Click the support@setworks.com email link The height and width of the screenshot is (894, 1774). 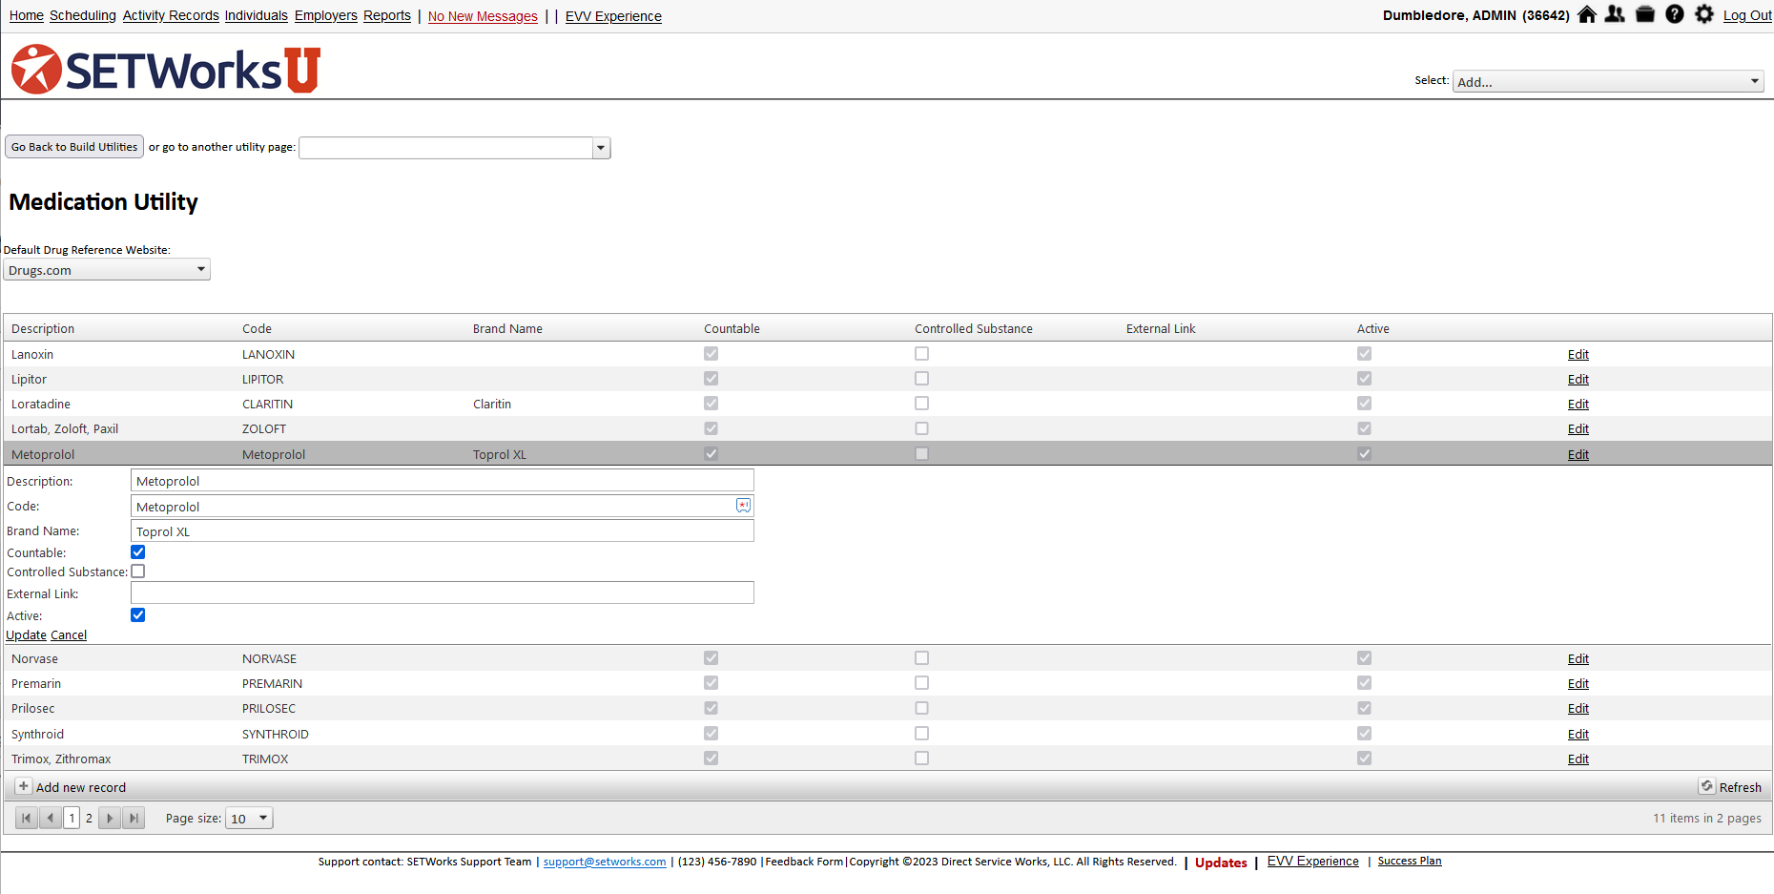click(x=605, y=863)
